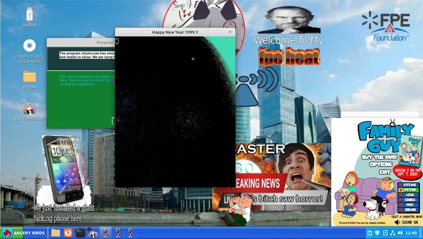The height and width of the screenshot is (239, 423).
Task: Open the DOOM folder on desktop
Action: tap(30, 80)
